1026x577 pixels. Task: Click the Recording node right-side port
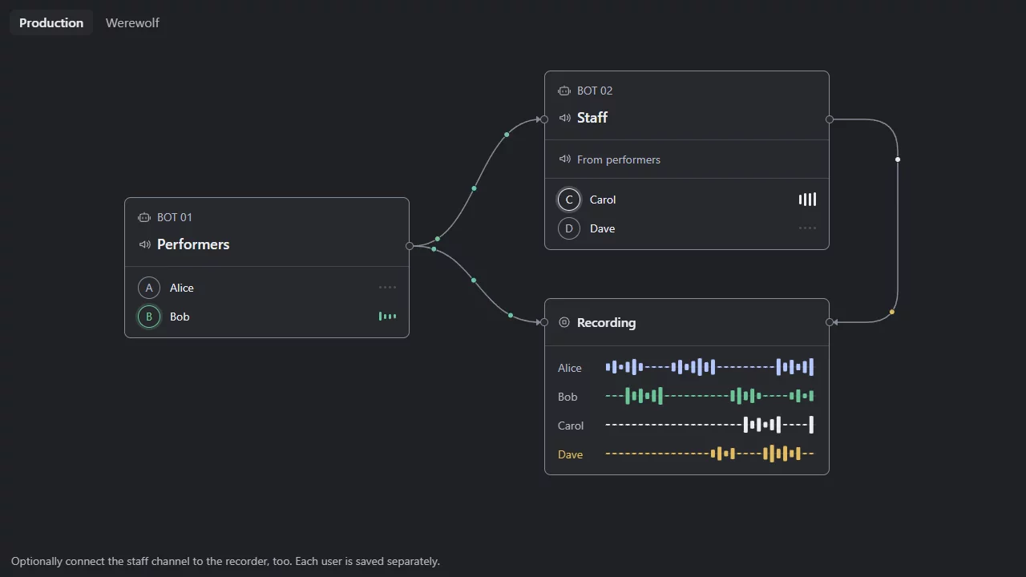coord(830,322)
